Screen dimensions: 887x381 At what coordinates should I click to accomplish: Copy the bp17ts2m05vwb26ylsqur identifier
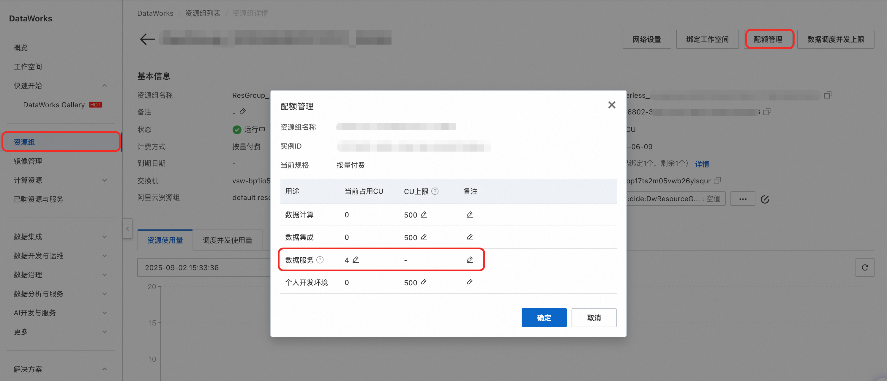click(x=717, y=180)
